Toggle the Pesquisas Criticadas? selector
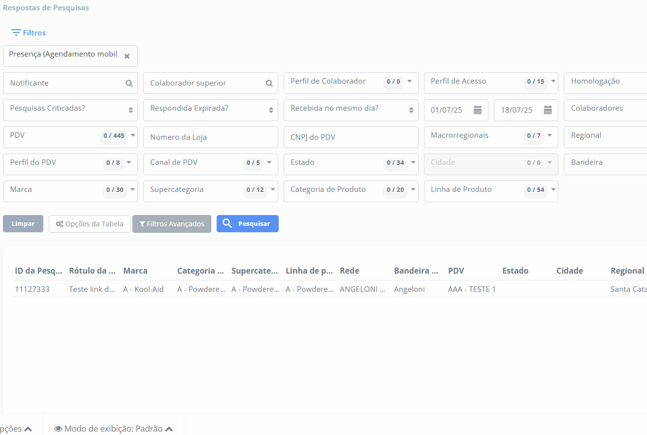Image resolution: width=647 pixels, height=435 pixels. point(130,110)
